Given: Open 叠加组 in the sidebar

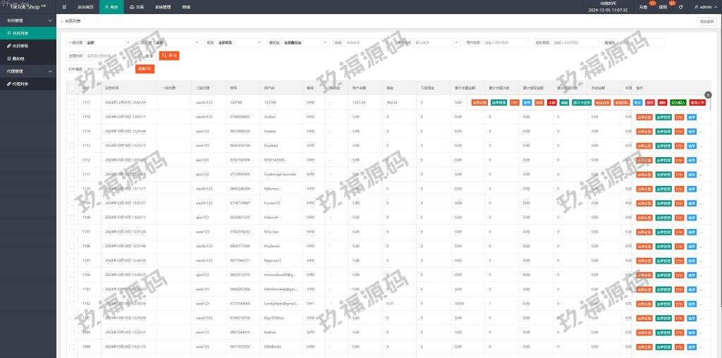Looking at the screenshot, I should 18,58.
